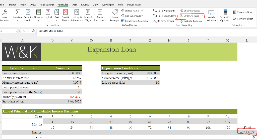Switch to the Insert tab
The width and height of the screenshot is (257, 140).
point(23,5)
